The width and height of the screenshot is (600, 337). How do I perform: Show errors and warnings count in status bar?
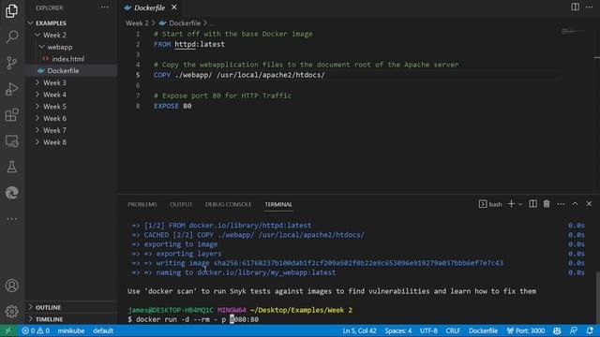click(x=36, y=330)
